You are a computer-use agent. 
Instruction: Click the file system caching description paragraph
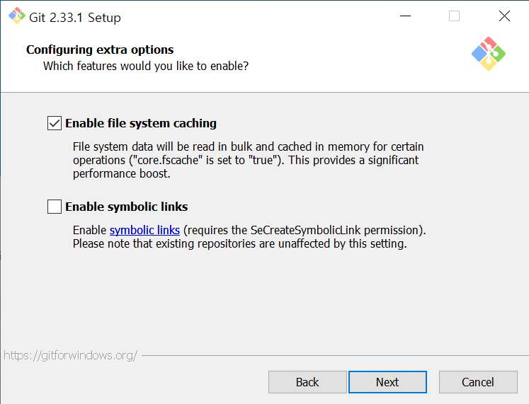[x=248, y=160]
